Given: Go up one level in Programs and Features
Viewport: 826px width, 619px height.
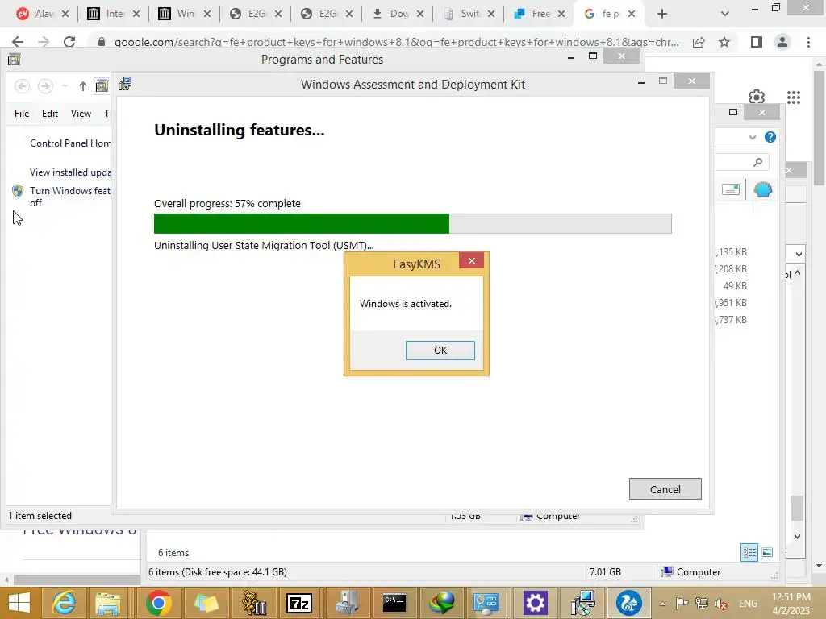Looking at the screenshot, I should pyautogui.click(x=83, y=86).
